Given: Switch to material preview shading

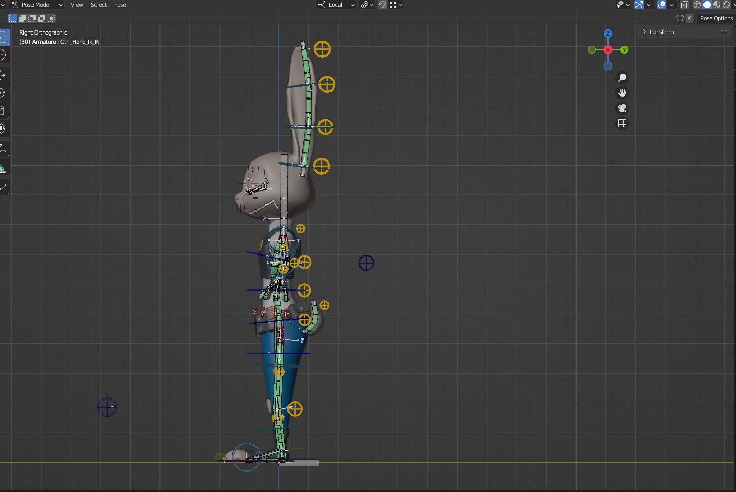Looking at the screenshot, I should tap(717, 5).
